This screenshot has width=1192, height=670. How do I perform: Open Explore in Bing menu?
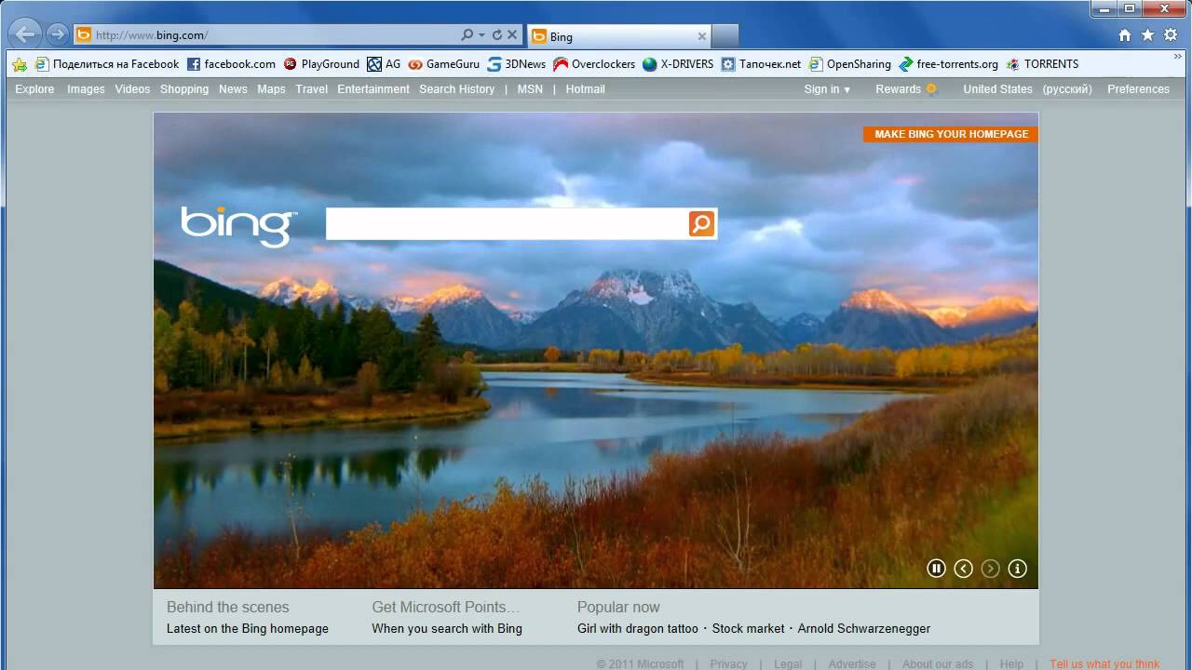click(x=34, y=89)
